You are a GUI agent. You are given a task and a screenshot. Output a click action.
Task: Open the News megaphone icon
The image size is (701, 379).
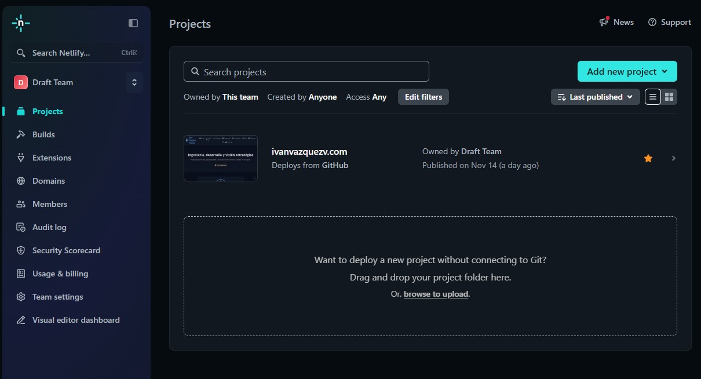pos(604,22)
